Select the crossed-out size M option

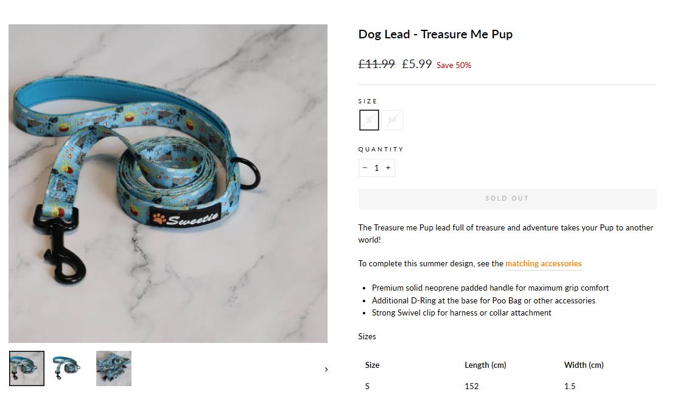(x=393, y=120)
